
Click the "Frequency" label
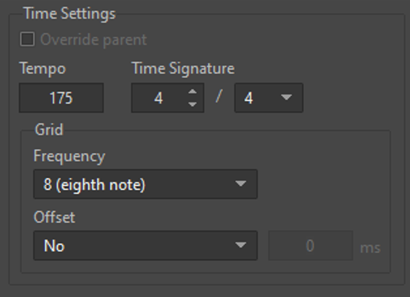click(x=69, y=156)
